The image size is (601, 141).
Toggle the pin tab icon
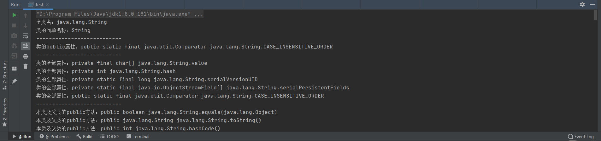point(14,82)
